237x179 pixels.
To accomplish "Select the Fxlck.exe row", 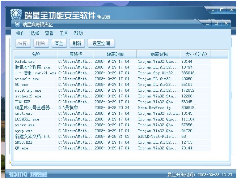I will pyautogui.click(x=112, y=61).
